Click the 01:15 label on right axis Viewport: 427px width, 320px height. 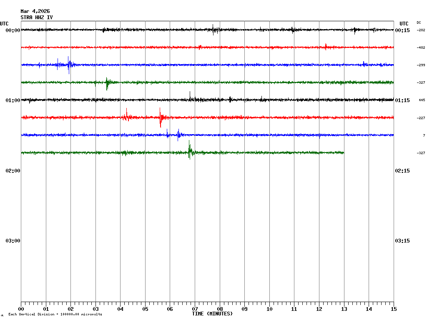402,100
